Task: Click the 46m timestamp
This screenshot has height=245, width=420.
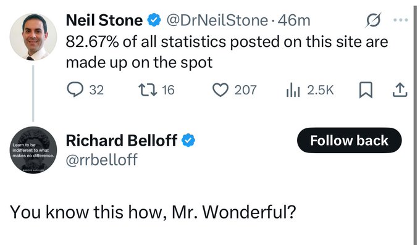Action: (x=294, y=20)
